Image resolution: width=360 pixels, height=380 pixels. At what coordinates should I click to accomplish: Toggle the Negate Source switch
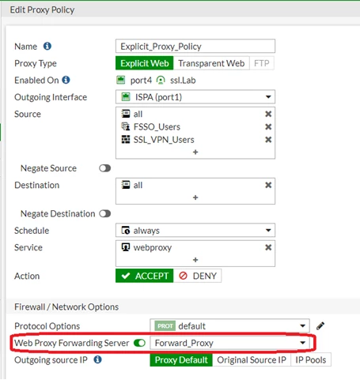coord(105,168)
